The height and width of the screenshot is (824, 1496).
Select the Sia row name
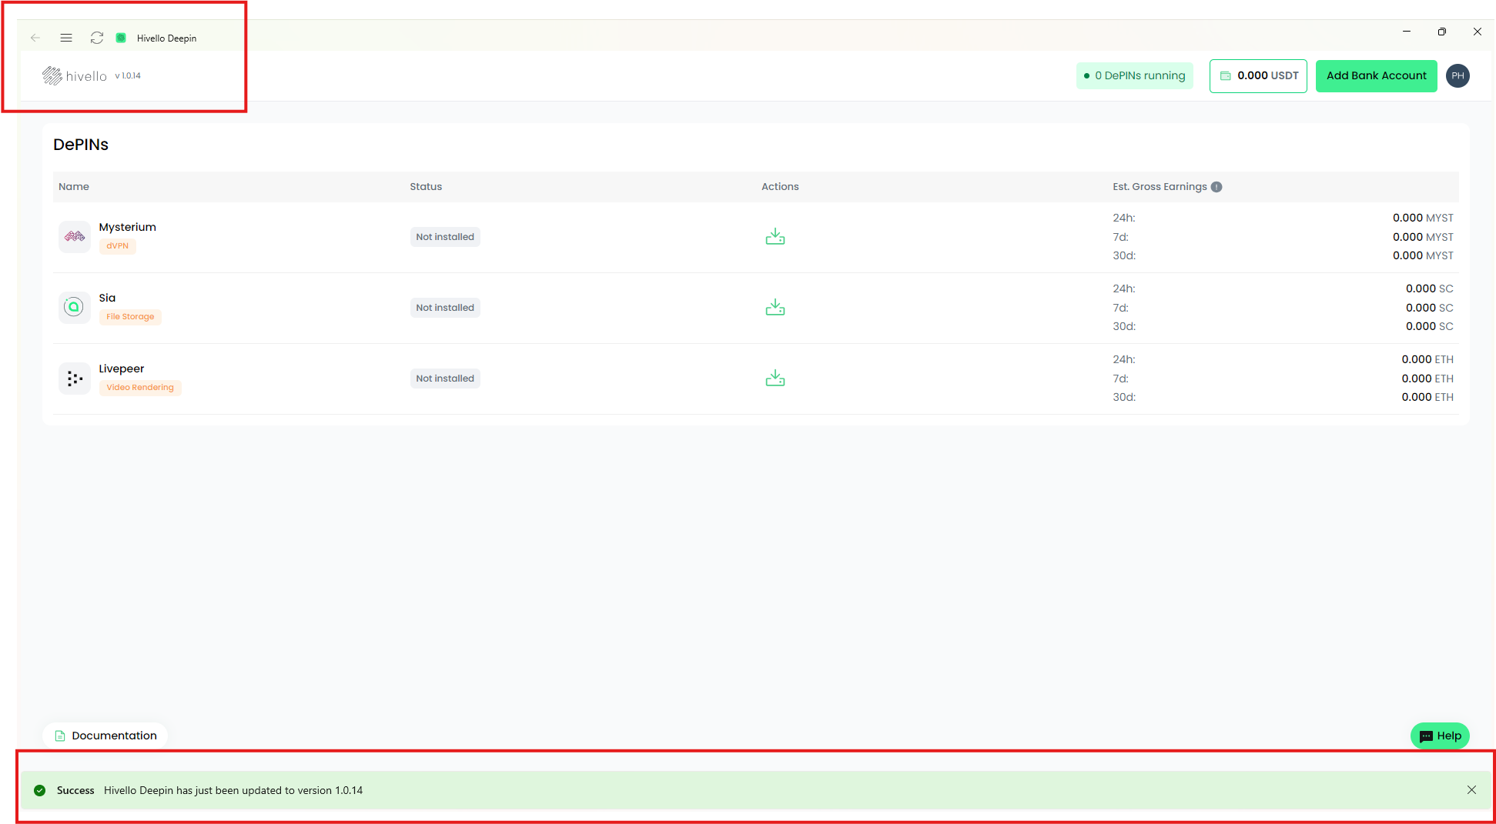point(107,298)
